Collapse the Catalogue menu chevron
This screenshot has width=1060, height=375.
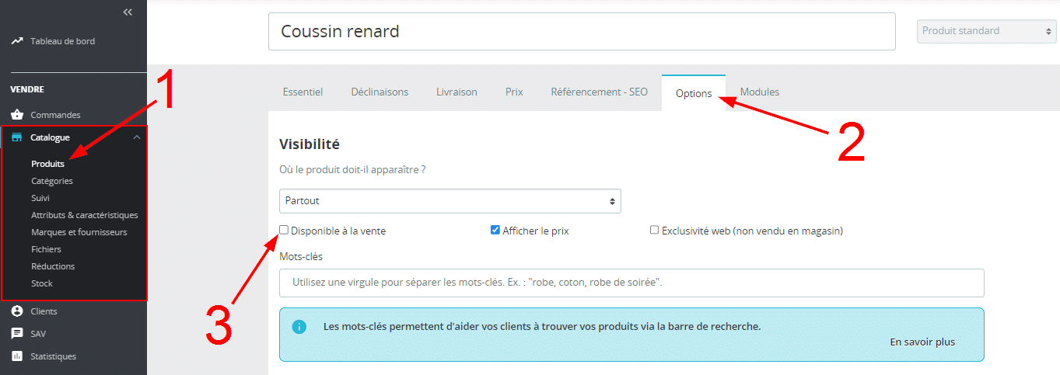tap(137, 137)
